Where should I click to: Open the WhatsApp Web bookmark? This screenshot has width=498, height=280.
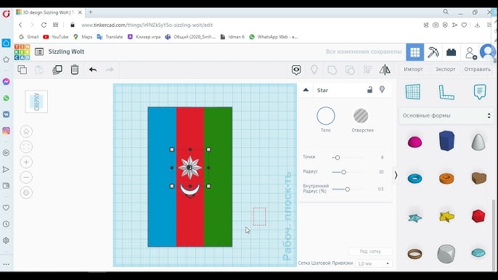point(274,37)
